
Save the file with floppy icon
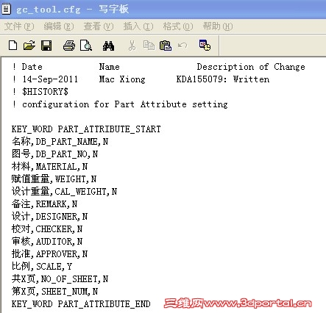pos(46,46)
